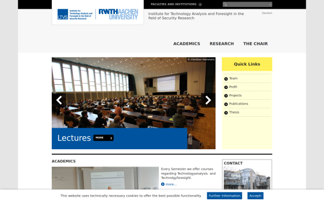Submit search with the arrow button

270,4
